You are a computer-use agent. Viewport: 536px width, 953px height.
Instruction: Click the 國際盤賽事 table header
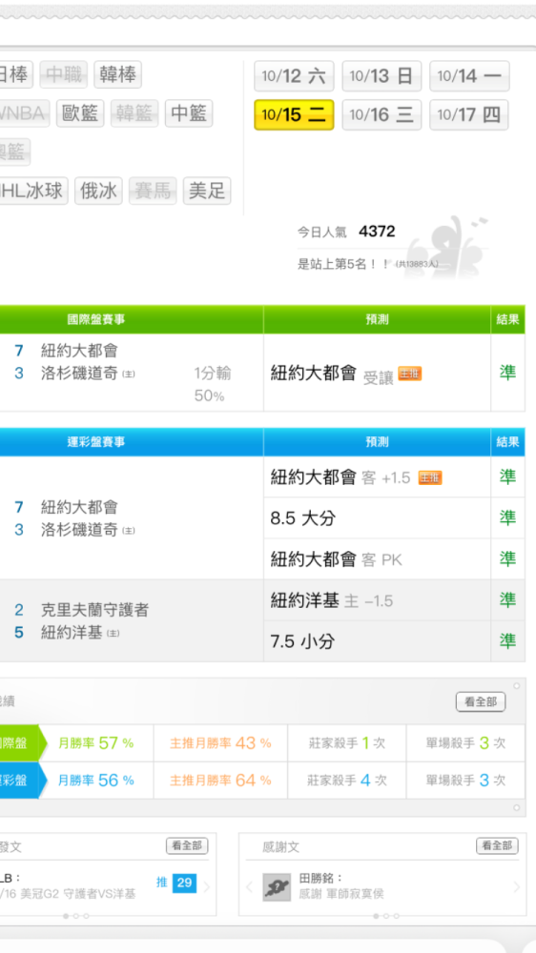pos(95,319)
